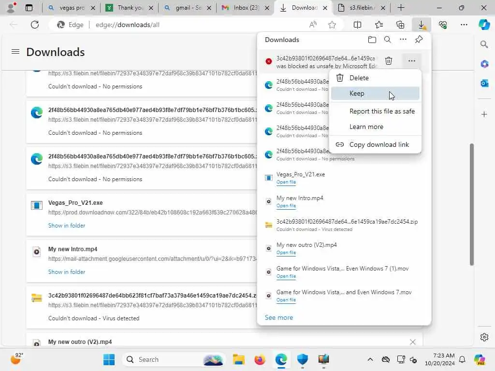Click the Read aloud icon in address bar
This screenshot has width=495, height=371.
313,25
